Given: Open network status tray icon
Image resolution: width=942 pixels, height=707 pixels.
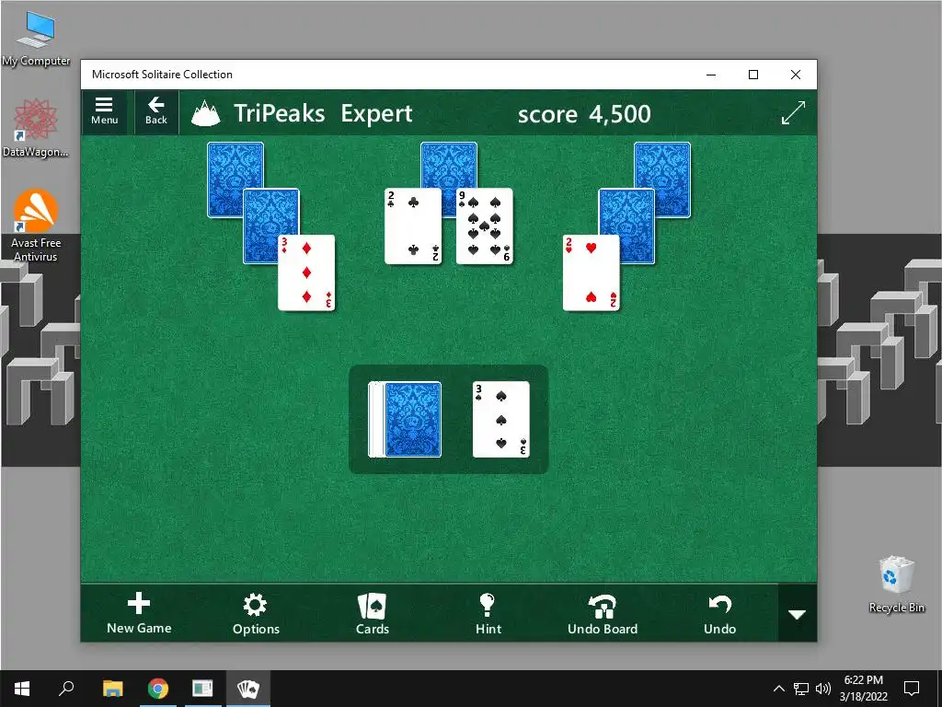Looking at the screenshot, I should [x=801, y=689].
